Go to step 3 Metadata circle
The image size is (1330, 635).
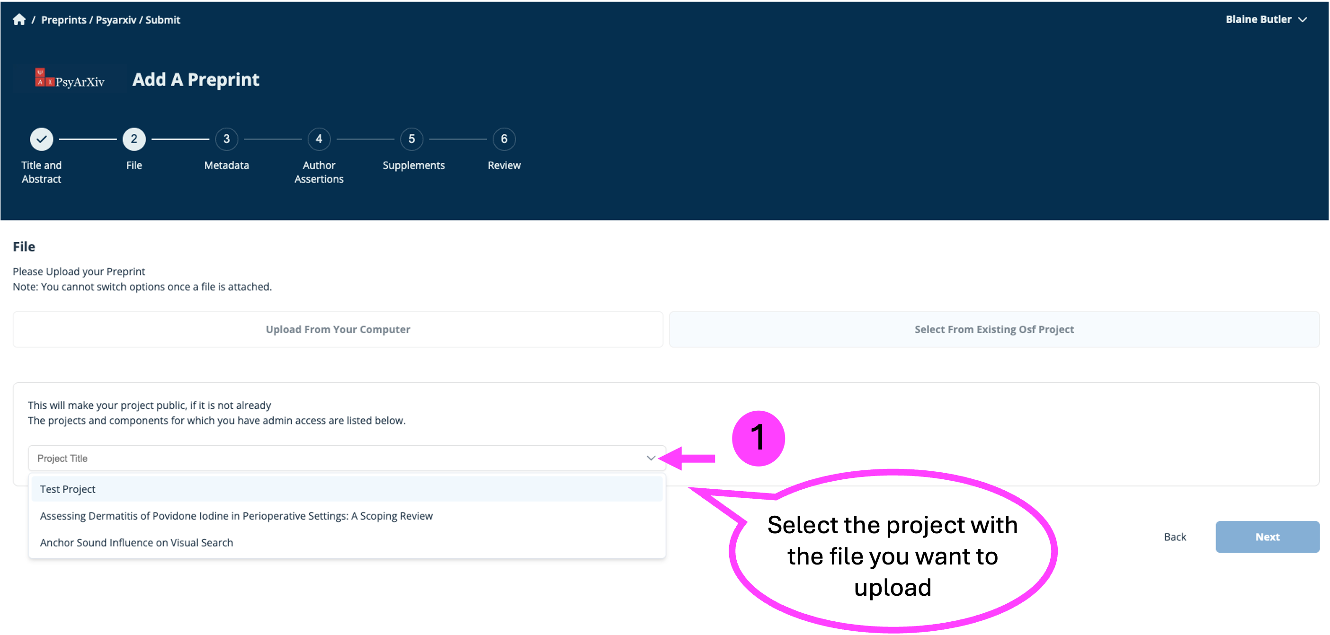click(x=226, y=139)
